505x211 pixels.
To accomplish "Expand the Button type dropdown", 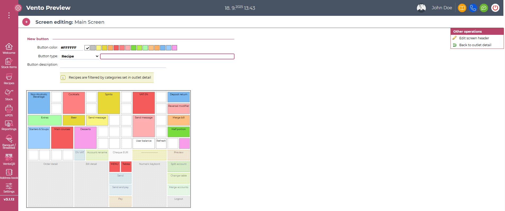I will coord(80,56).
